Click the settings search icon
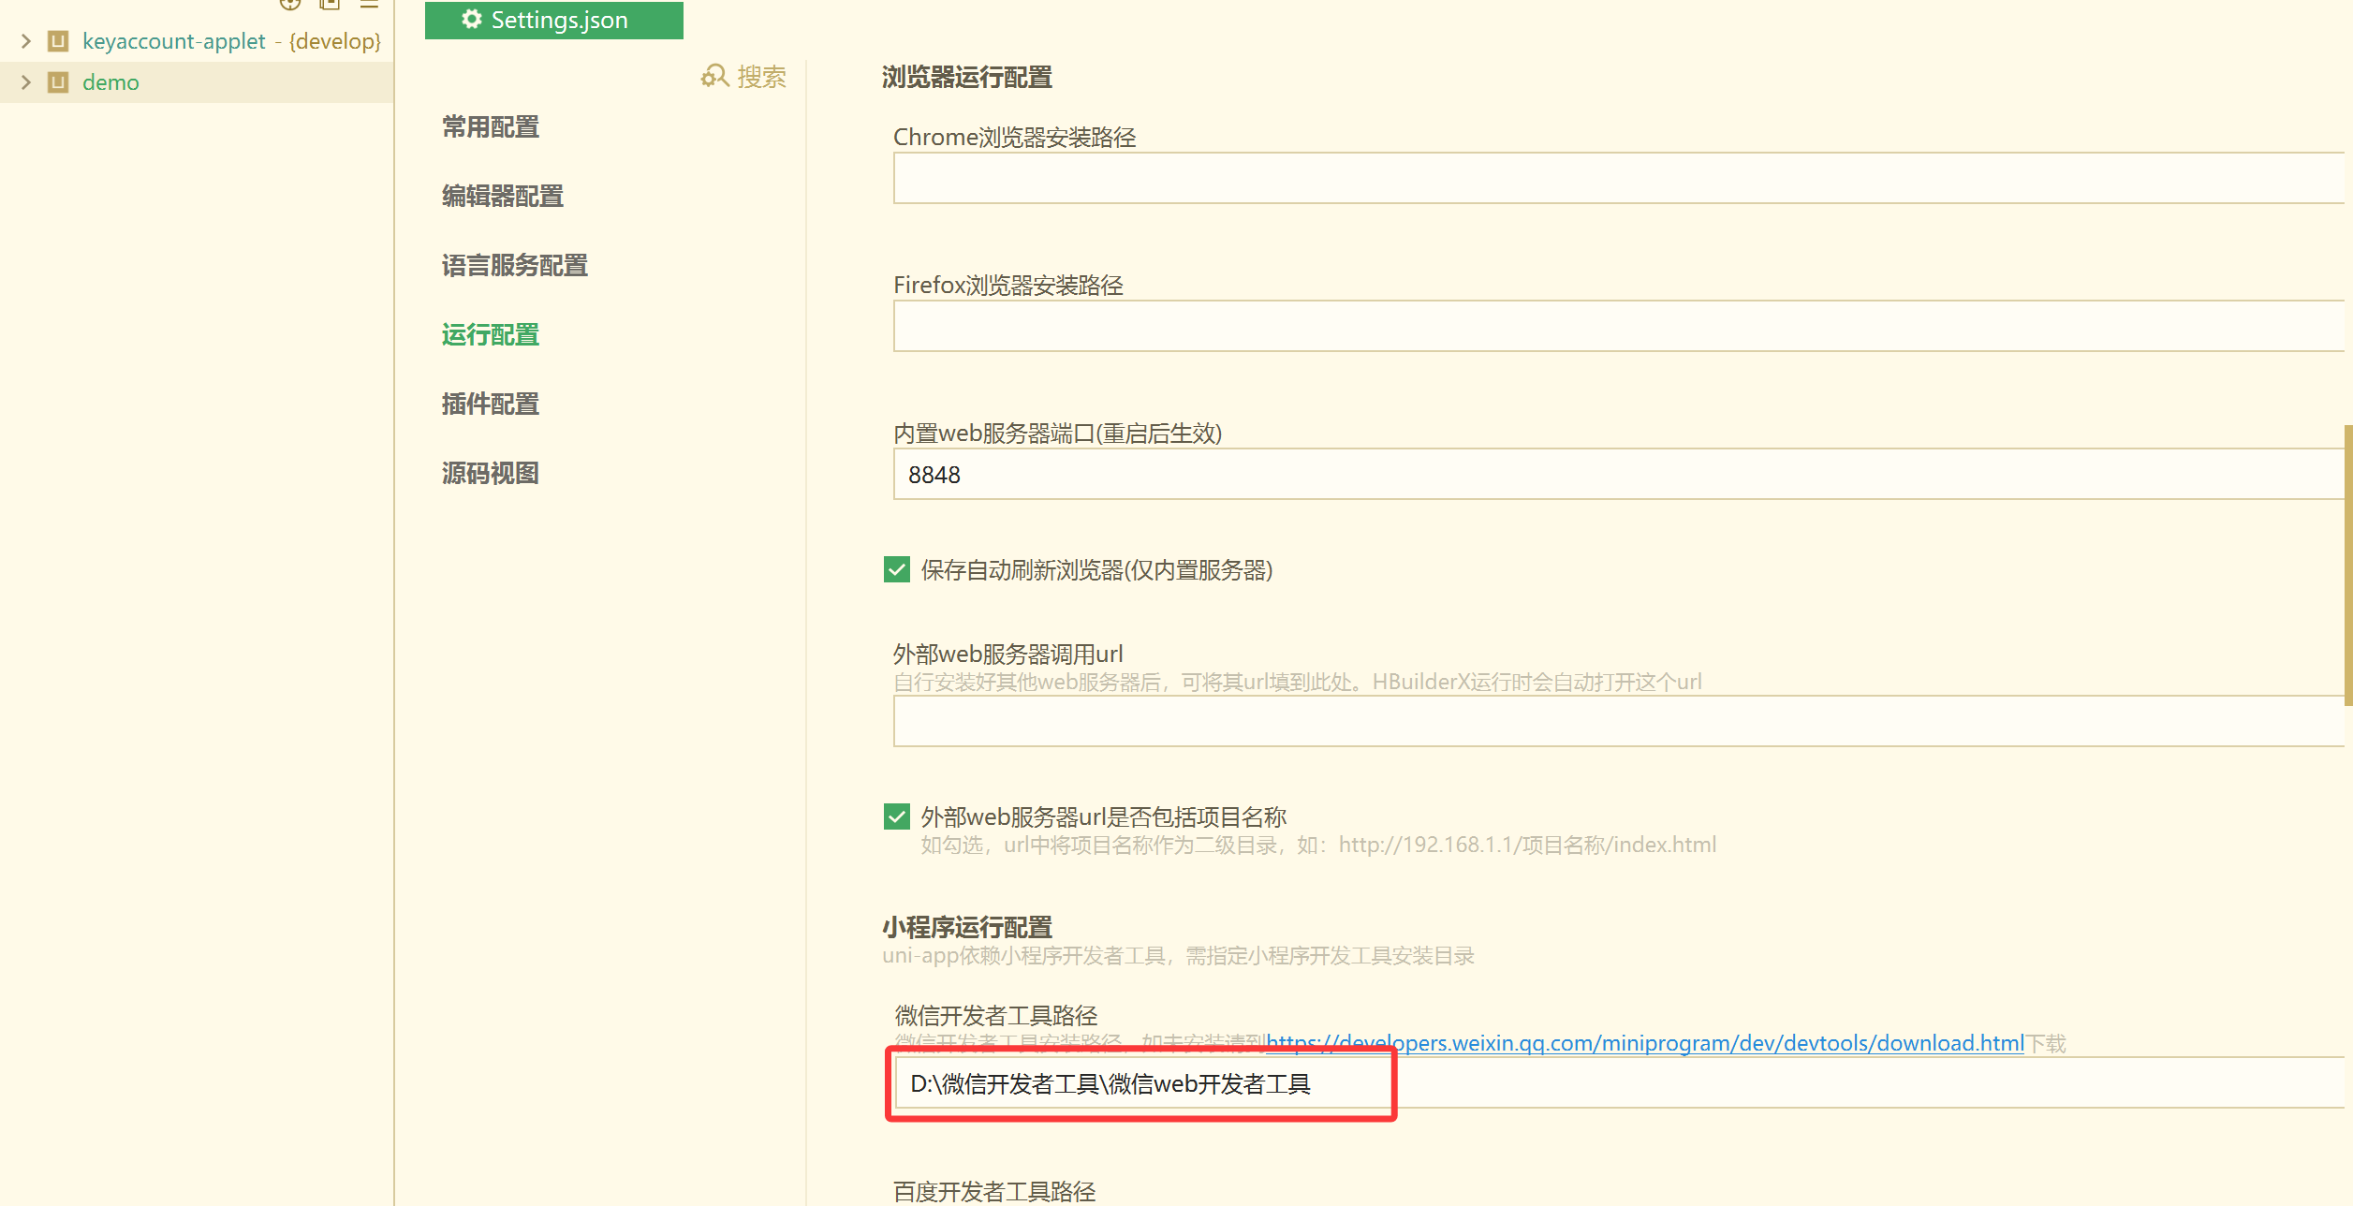Screen dimensions: 2353x1206 click(x=714, y=76)
